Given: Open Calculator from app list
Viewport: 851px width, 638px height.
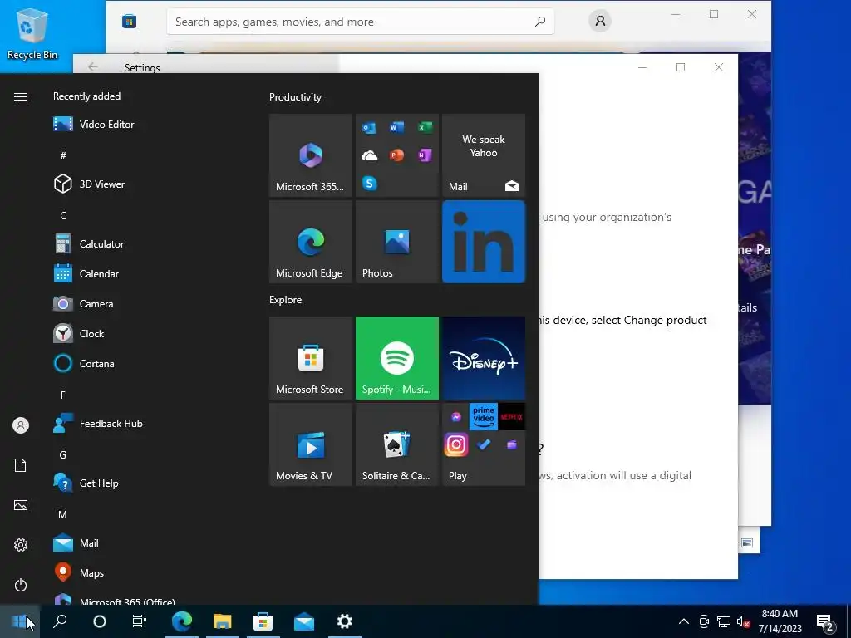Looking at the screenshot, I should coord(88,244).
